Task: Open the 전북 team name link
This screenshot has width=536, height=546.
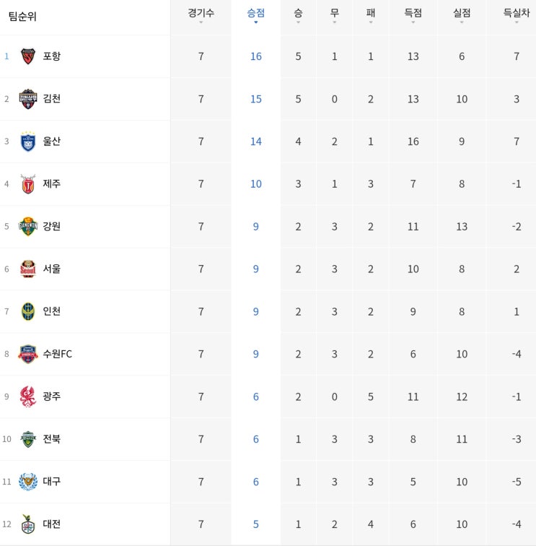Action: (52, 439)
